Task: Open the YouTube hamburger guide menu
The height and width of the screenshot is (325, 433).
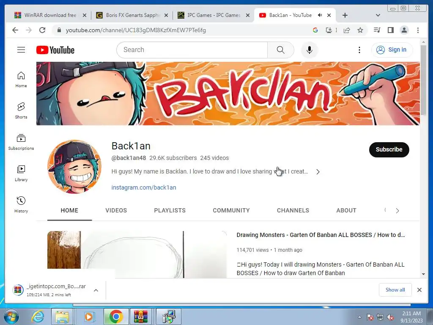Action: (21, 50)
